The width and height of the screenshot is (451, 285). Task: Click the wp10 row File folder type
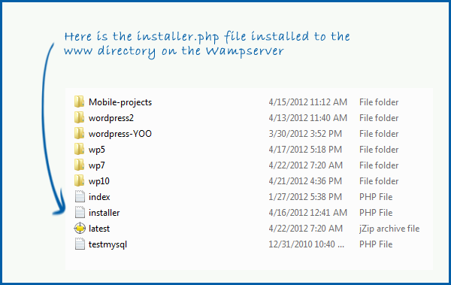click(379, 181)
